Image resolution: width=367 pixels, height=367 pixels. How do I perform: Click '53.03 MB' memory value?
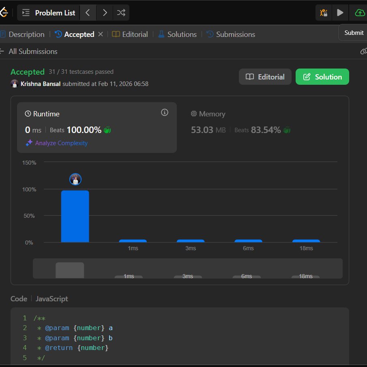tap(208, 130)
